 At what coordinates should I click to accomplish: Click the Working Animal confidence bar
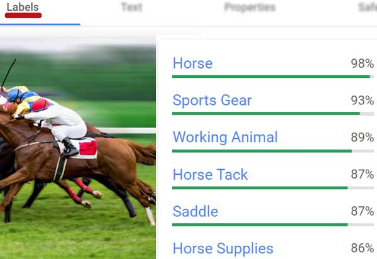tap(273, 151)
